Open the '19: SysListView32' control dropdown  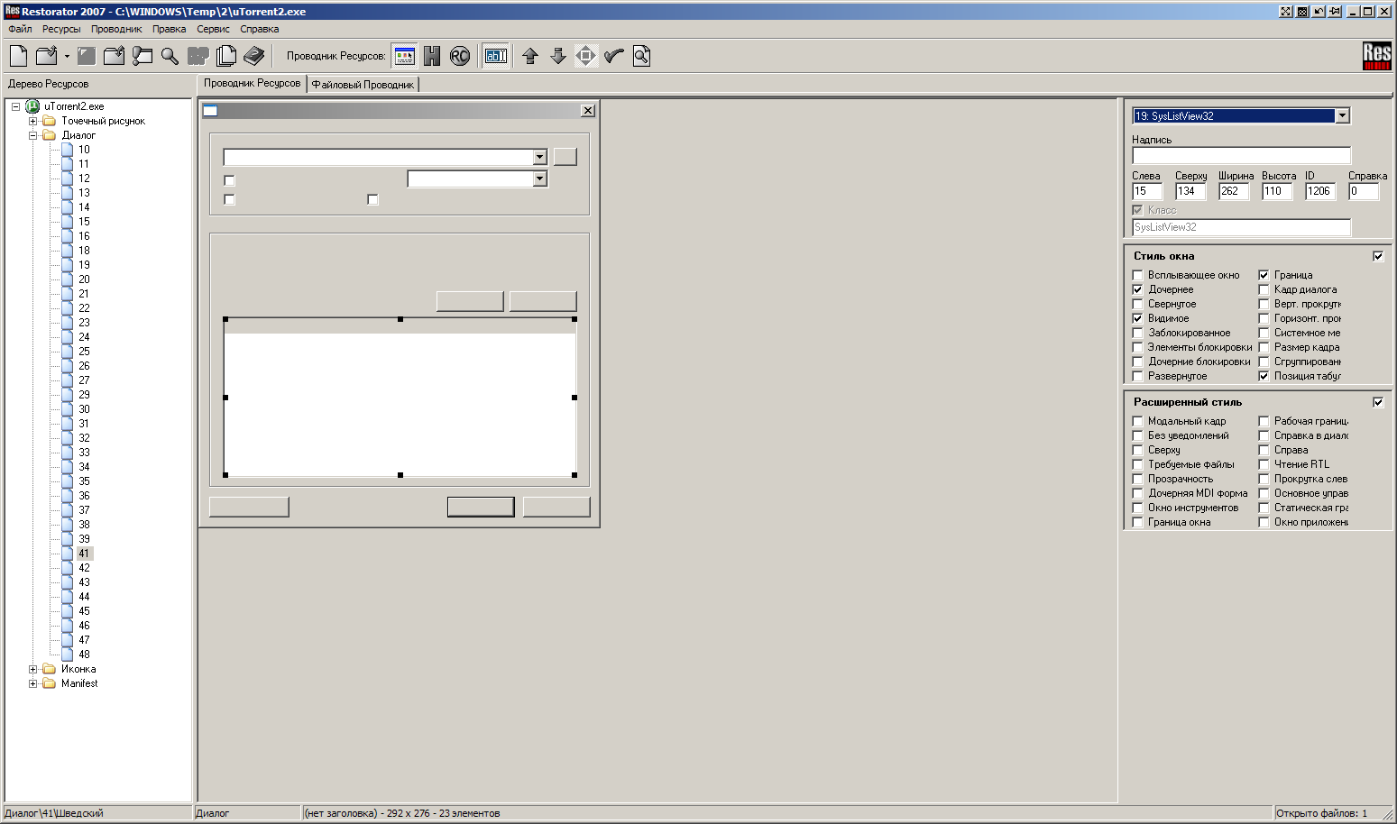pyautogui.click(x=1342, y=115)
